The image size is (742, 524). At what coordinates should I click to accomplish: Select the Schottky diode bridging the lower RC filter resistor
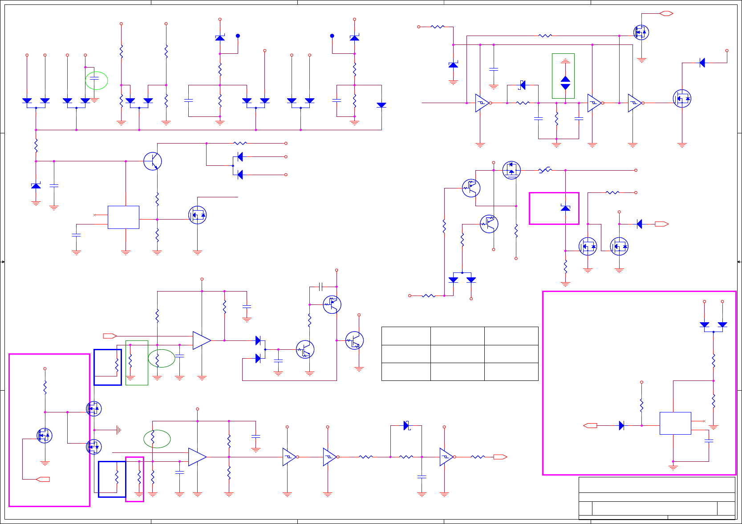pyautogui.click(x=406, y=425)
